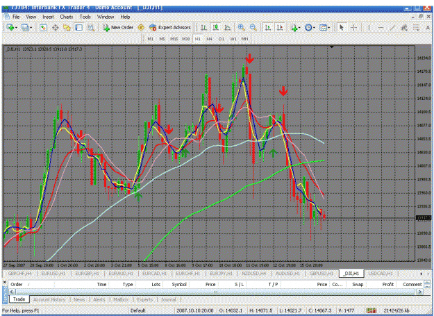This screenshot has width=434, height=316.
Task: Toggle the Terminal window icon
Action: coord(79,28)
